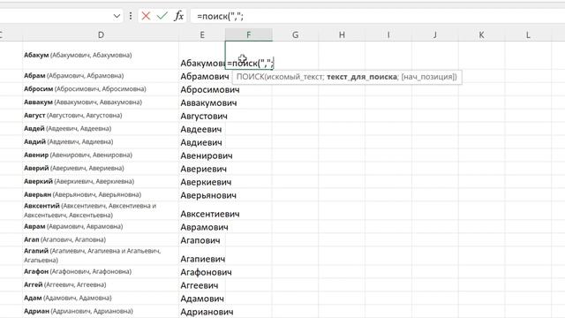The image size is (565, 318).
Task: Open Insert Function fx dialog
Action: point(178,16)
